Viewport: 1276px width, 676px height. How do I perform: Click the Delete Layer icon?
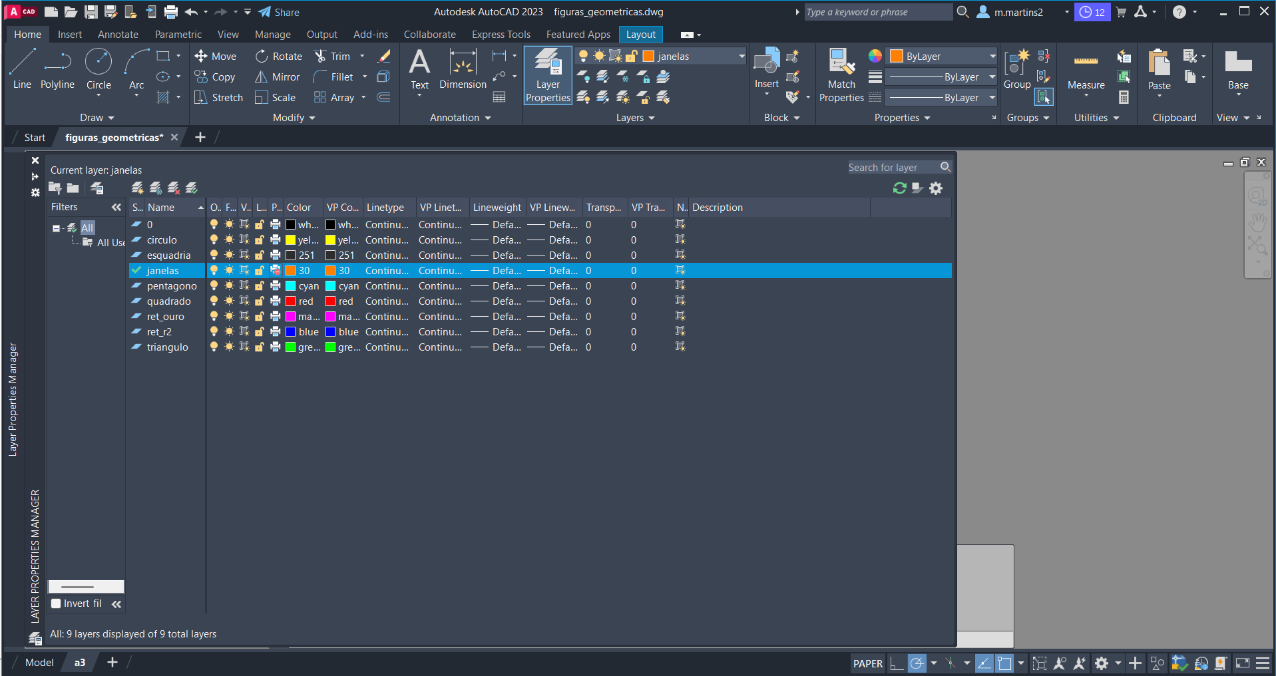point(174,188)
